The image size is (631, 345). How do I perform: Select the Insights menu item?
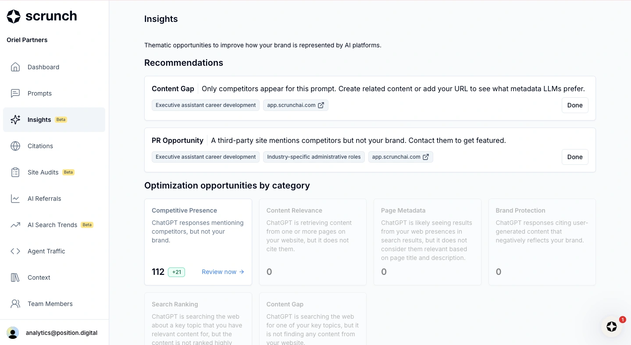click(39, 120)
